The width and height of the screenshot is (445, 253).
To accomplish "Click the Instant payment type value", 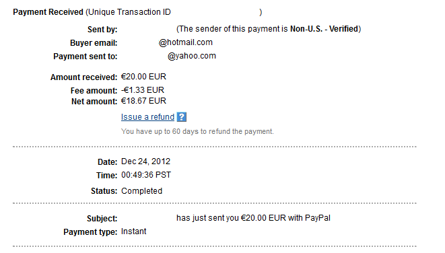I will click(134, 231).
